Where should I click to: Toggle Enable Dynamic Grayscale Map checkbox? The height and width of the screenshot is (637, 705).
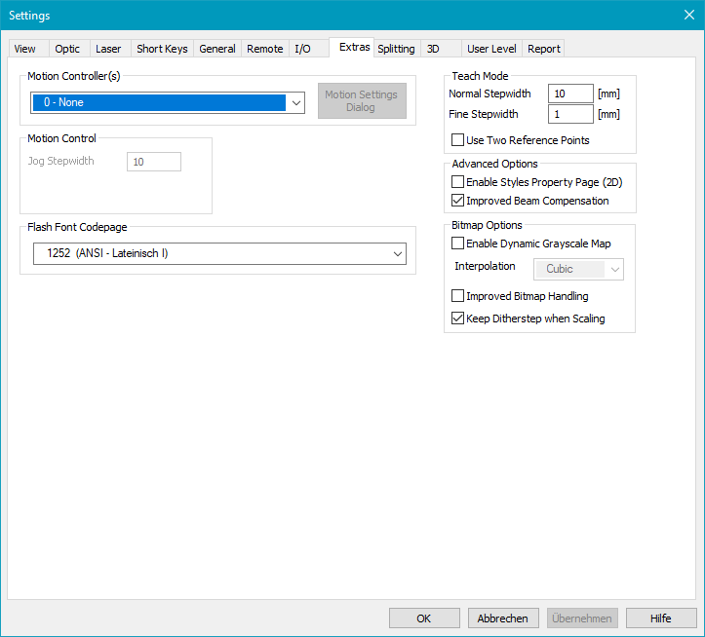(458, 244)
